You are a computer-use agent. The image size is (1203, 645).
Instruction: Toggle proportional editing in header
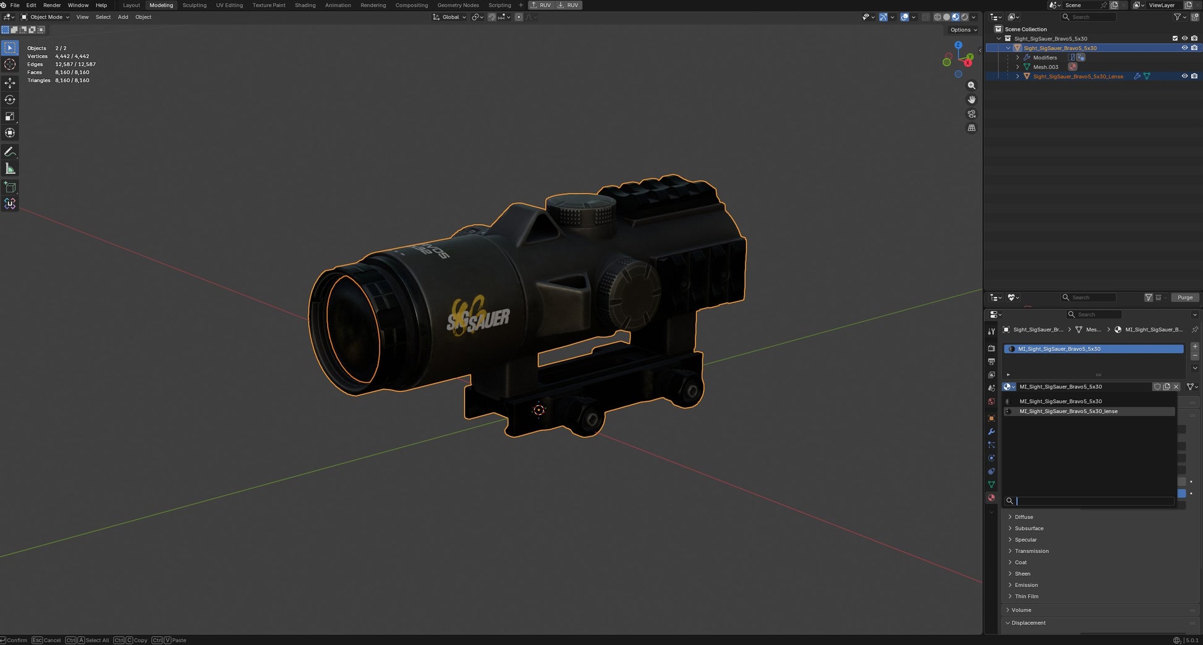click(x=519, y=17)
